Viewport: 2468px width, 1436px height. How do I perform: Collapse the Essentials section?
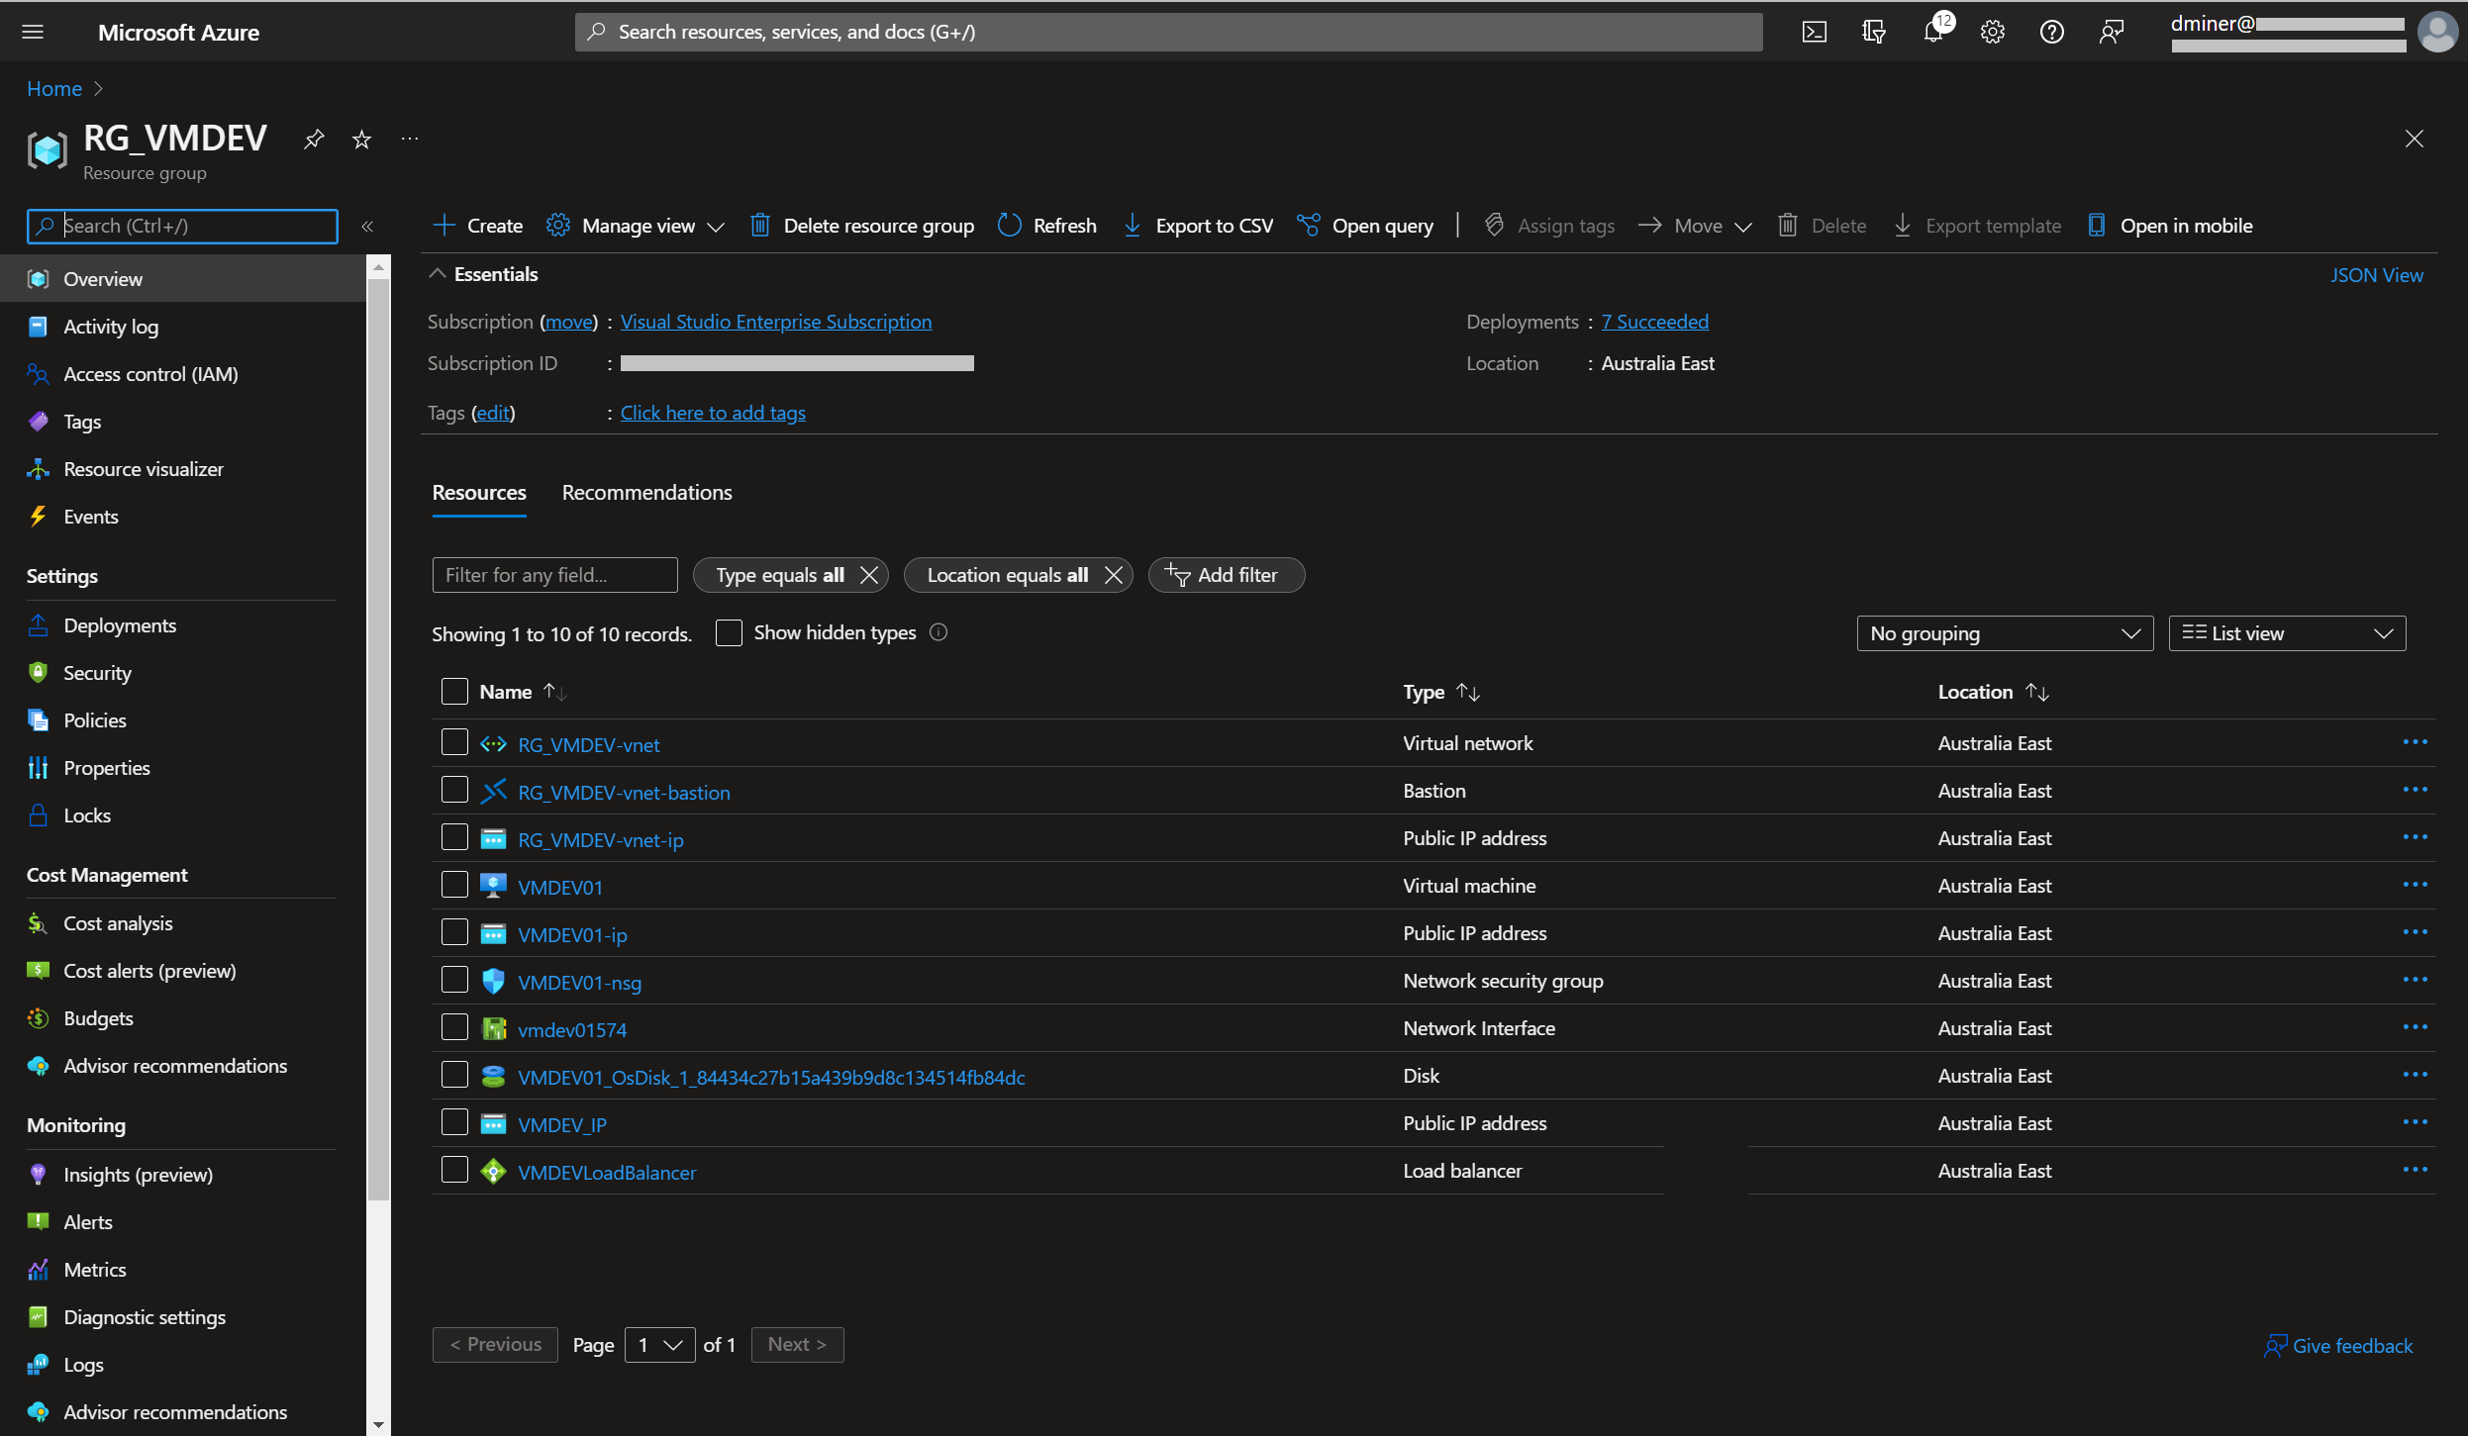click(x=437, y=274)
